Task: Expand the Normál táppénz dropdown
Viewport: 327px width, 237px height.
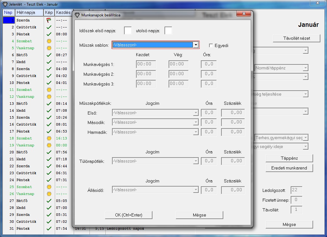Action: pyautogui.click(x=305, y=68)
